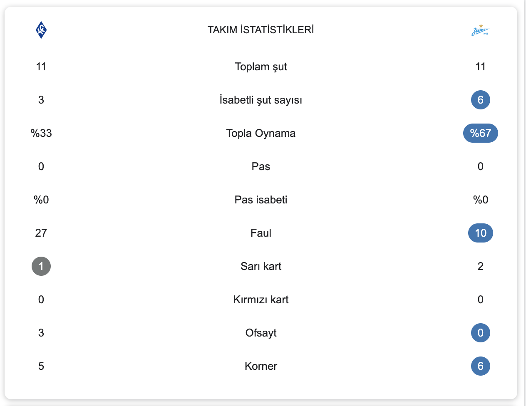Click the Faul label
The width and height of the screenshot is (526, 406).
coord(261,233)
